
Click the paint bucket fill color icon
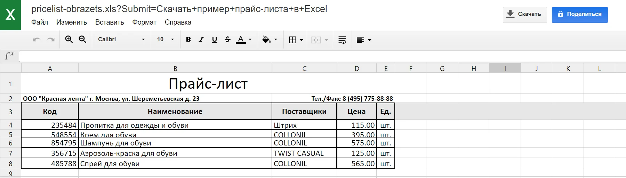(266, 40)
